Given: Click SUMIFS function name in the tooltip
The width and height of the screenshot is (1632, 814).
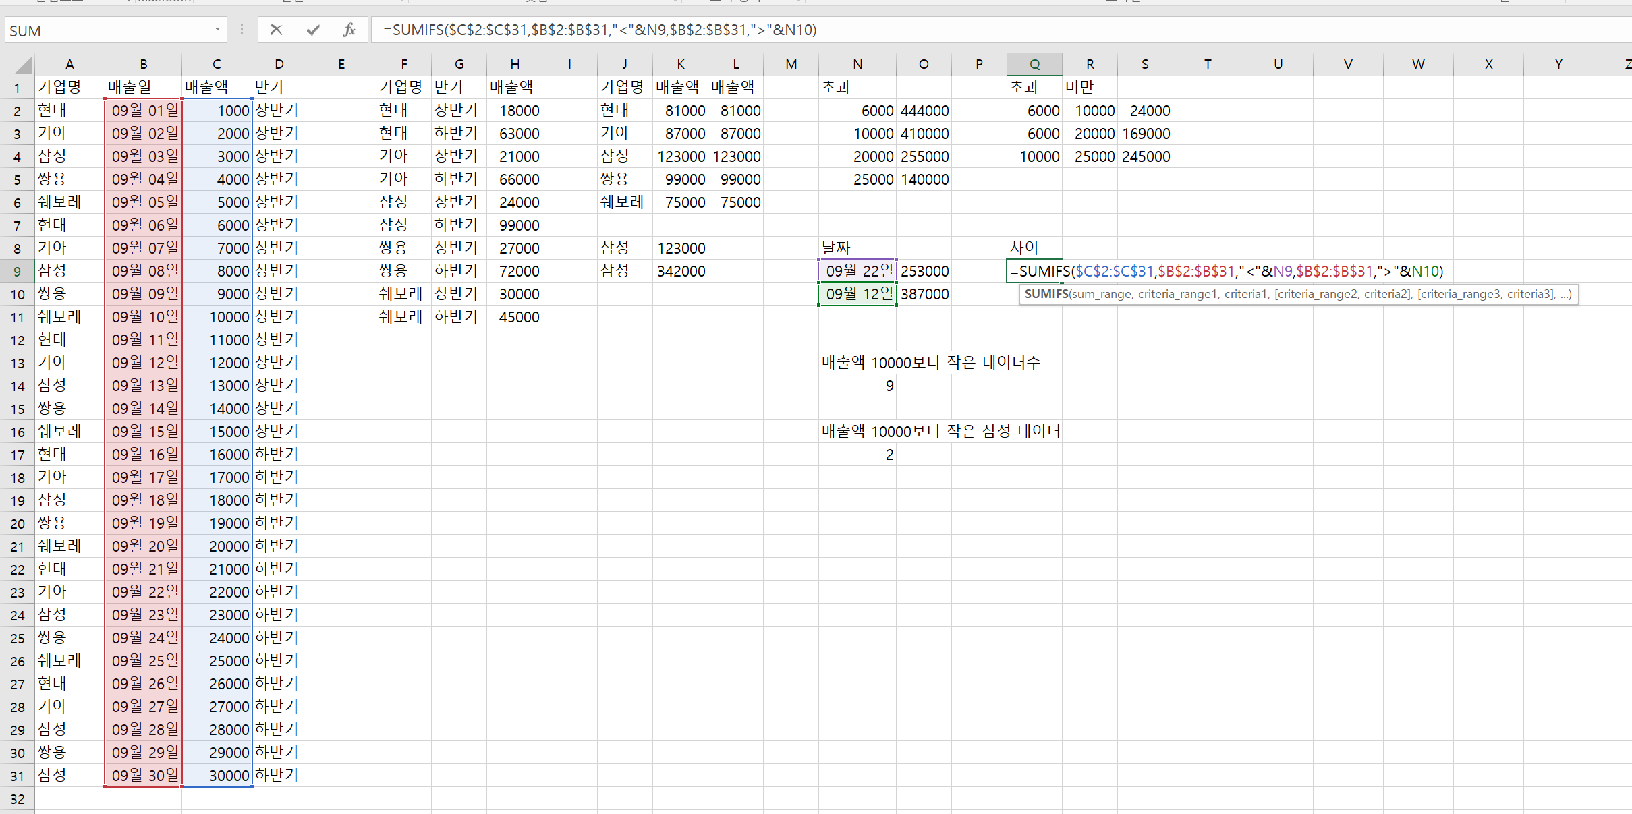Looking at the screenshot, I should 1046,294.
